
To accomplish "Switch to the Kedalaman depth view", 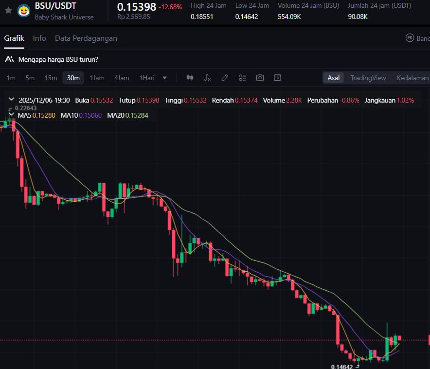I will pos(412,78).
